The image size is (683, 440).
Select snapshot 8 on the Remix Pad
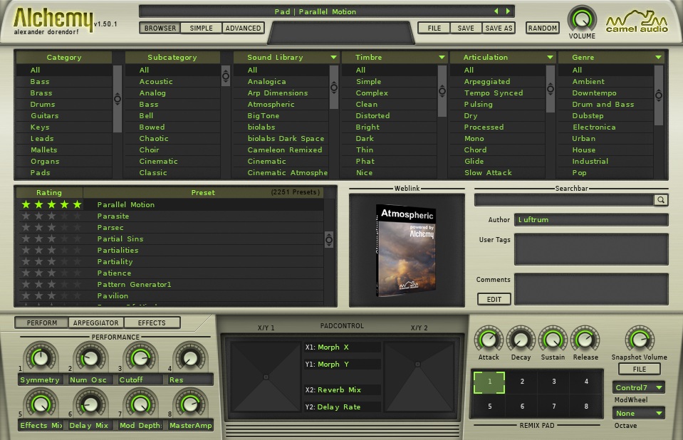point(586,407)
